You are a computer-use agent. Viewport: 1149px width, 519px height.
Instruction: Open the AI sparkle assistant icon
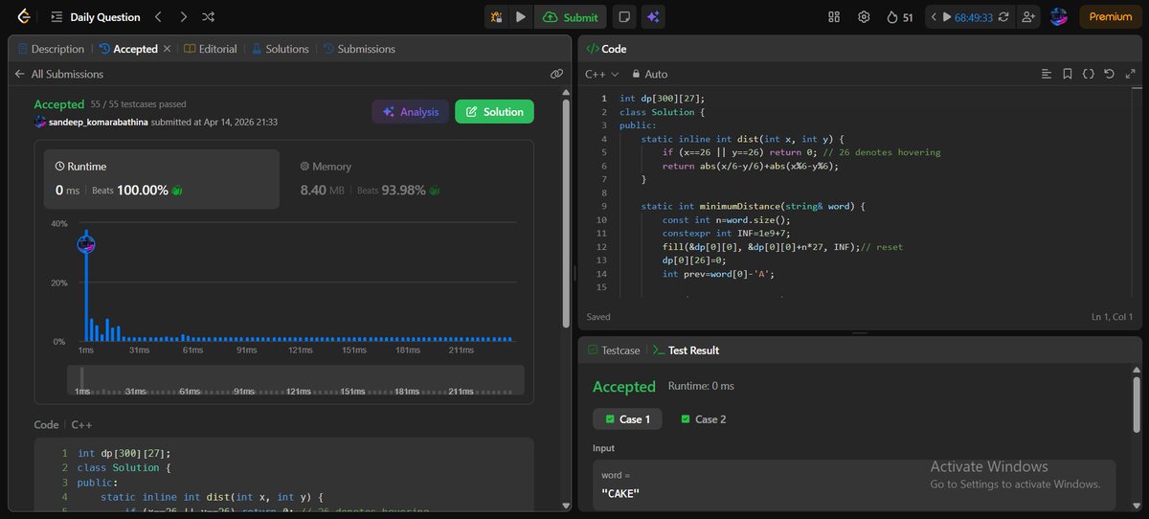pos(654,17)
